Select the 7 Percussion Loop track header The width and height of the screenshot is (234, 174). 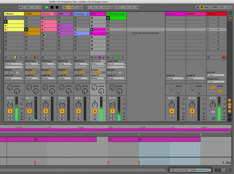tap(116, 14)
